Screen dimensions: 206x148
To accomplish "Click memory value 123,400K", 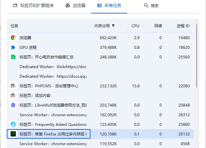I will 108,125.
